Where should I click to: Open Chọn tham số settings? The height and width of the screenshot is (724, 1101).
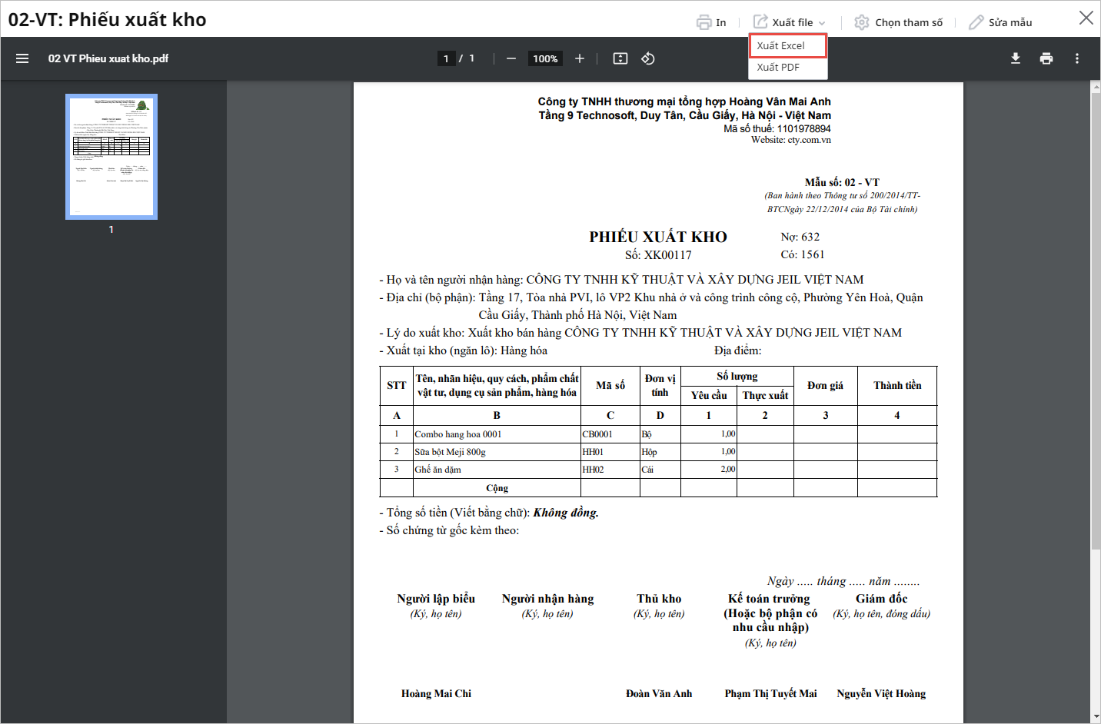click(899, 22)
